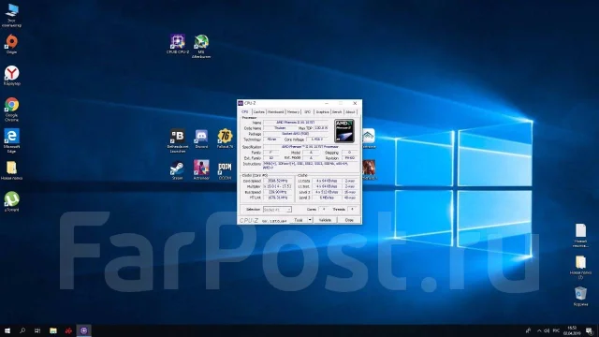Select Bethesda.net Launcher desktop icon
Viewport: 599px width, 337px height.
(x=178, y=140)
